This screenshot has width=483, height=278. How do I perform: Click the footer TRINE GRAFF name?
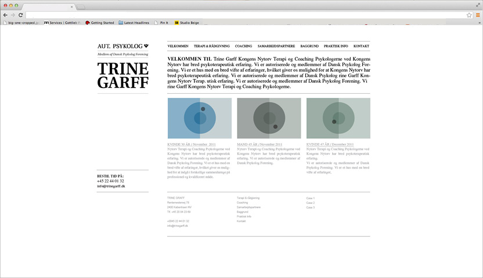(176, 198)
